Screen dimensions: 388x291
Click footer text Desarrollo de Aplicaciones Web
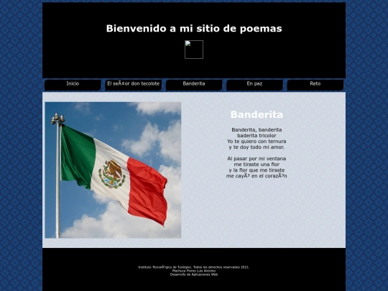point(194,274)
